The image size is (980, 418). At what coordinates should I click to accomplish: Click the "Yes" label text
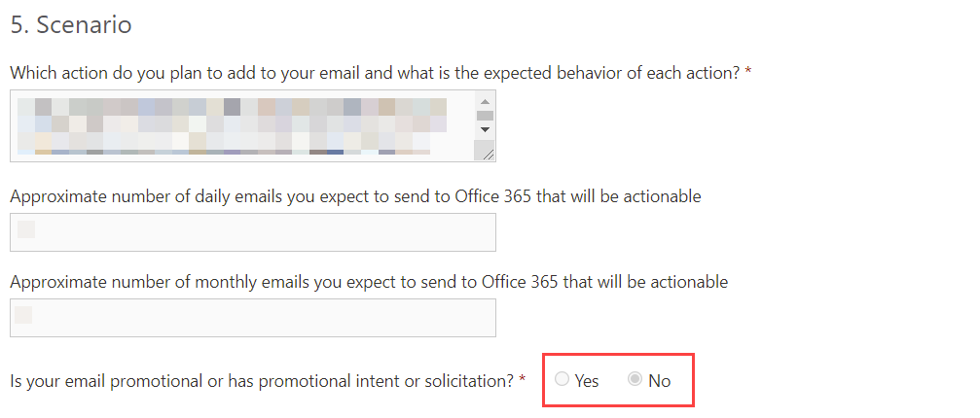587,381
